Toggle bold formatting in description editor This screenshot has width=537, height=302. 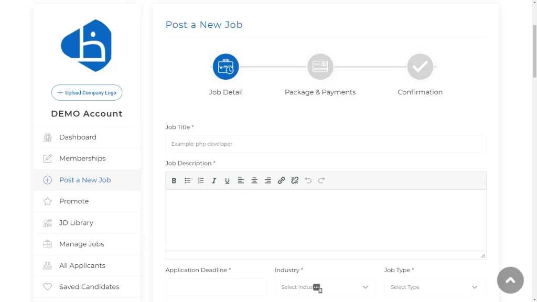click(174, 180)
